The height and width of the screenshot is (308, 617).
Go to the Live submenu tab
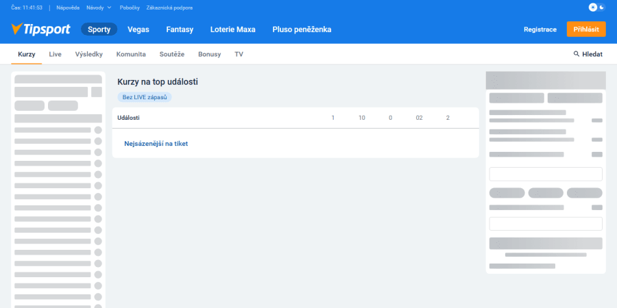click(x=55, y=54)
